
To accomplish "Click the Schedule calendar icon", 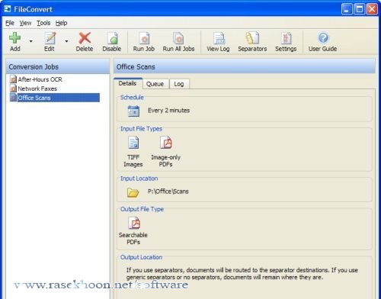I will tap(133, 111).
